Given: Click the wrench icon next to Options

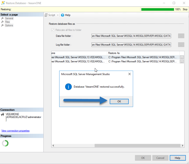Looking at the screenshot, I should (x=2, y=25).
